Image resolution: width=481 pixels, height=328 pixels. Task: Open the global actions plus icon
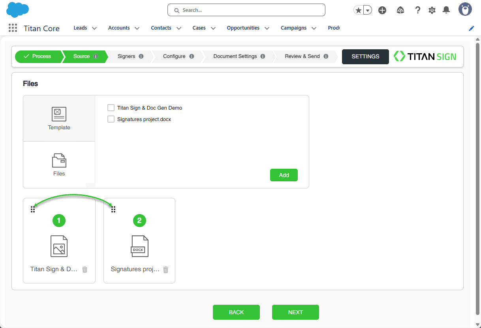[x=382, y=10]
